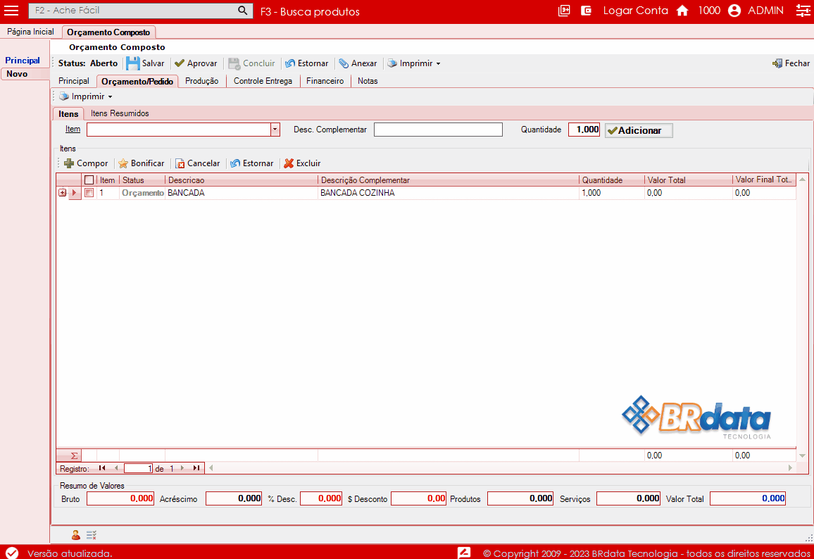This screenshot has height=559, width=814.
Task: Click the home icon in header
Action: point(682,11)
